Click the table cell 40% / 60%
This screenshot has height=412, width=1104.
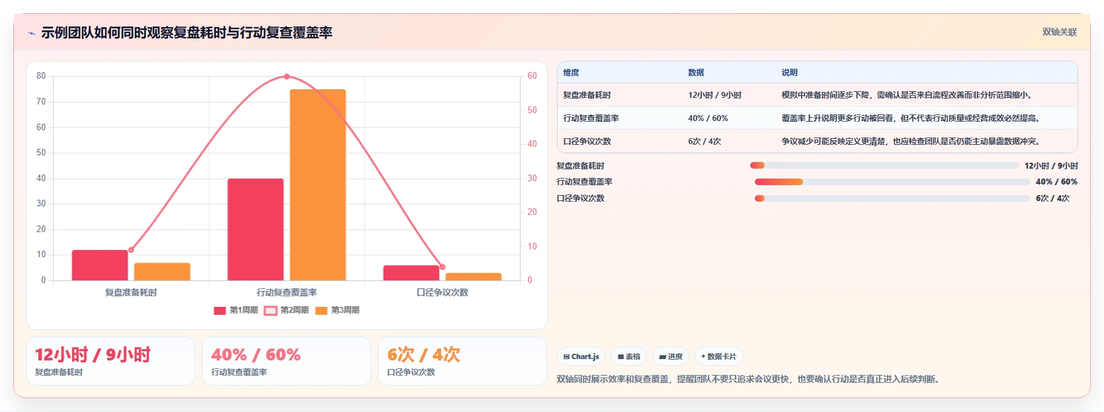click(x=708, y=118)
